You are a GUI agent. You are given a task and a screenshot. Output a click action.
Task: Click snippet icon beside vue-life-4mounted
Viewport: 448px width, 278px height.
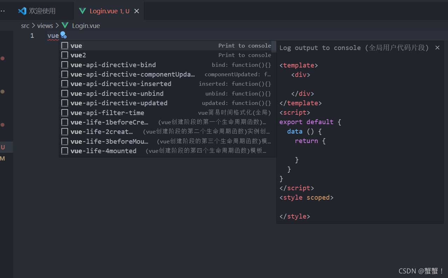pos(64,151)
